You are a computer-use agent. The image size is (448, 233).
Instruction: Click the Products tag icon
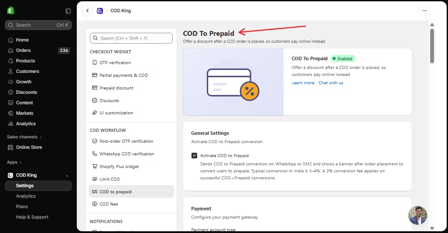[10, 61]
